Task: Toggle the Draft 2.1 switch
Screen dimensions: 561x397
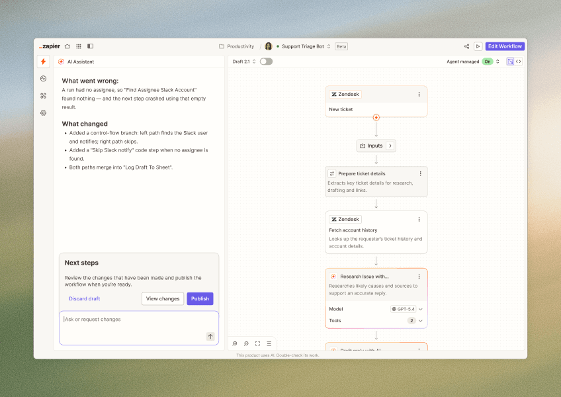Action: (266, 62)
